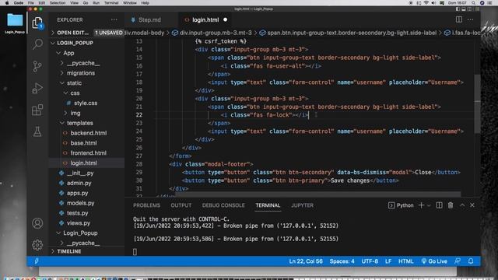
Task: Open the Run and Debug view icon
Action: tap(37, 88)
